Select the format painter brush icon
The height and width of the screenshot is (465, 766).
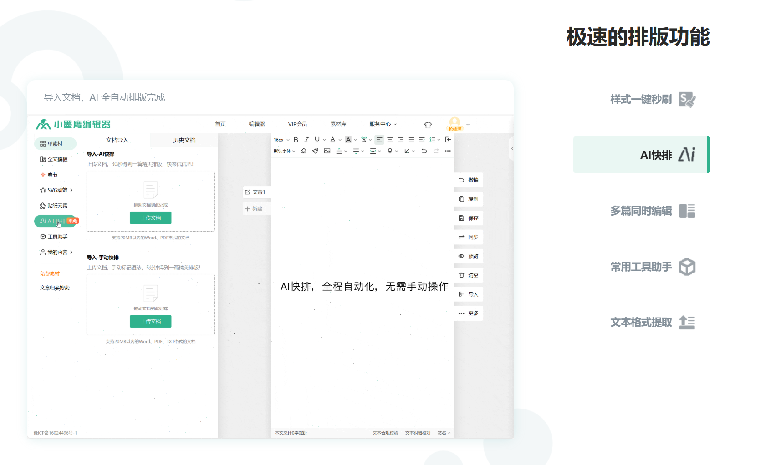[x=315, y=151]
